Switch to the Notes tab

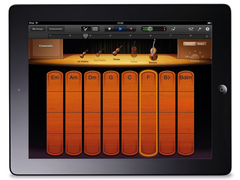[x=201, y=44]
